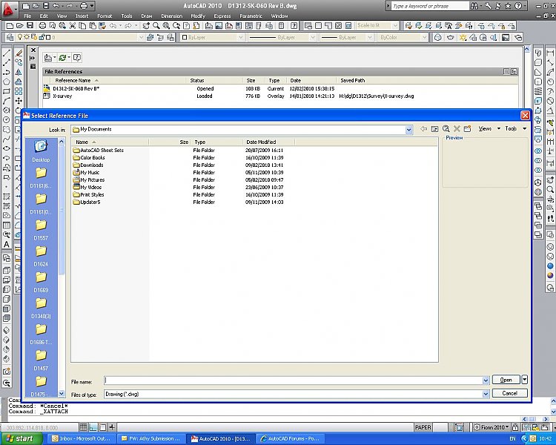The height and width of the screenshot is (445, 556).
Task: Select the D1624 folder shortcut in sidebar
Action: (41, 255)
